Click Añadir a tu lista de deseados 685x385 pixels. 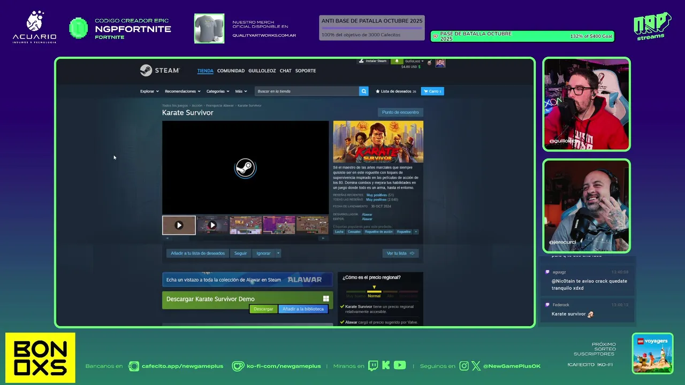coord(198,253)
